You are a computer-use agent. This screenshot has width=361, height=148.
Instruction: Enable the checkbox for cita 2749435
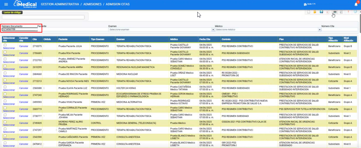pos(5,122)
